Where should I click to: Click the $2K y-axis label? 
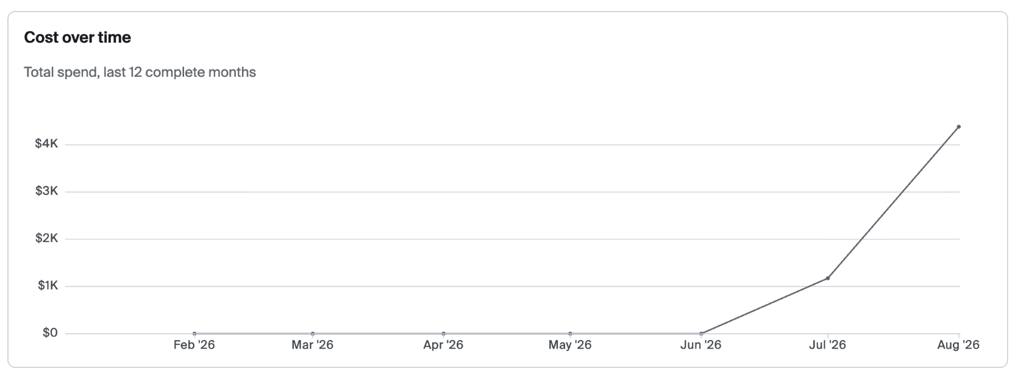(46, 238)
